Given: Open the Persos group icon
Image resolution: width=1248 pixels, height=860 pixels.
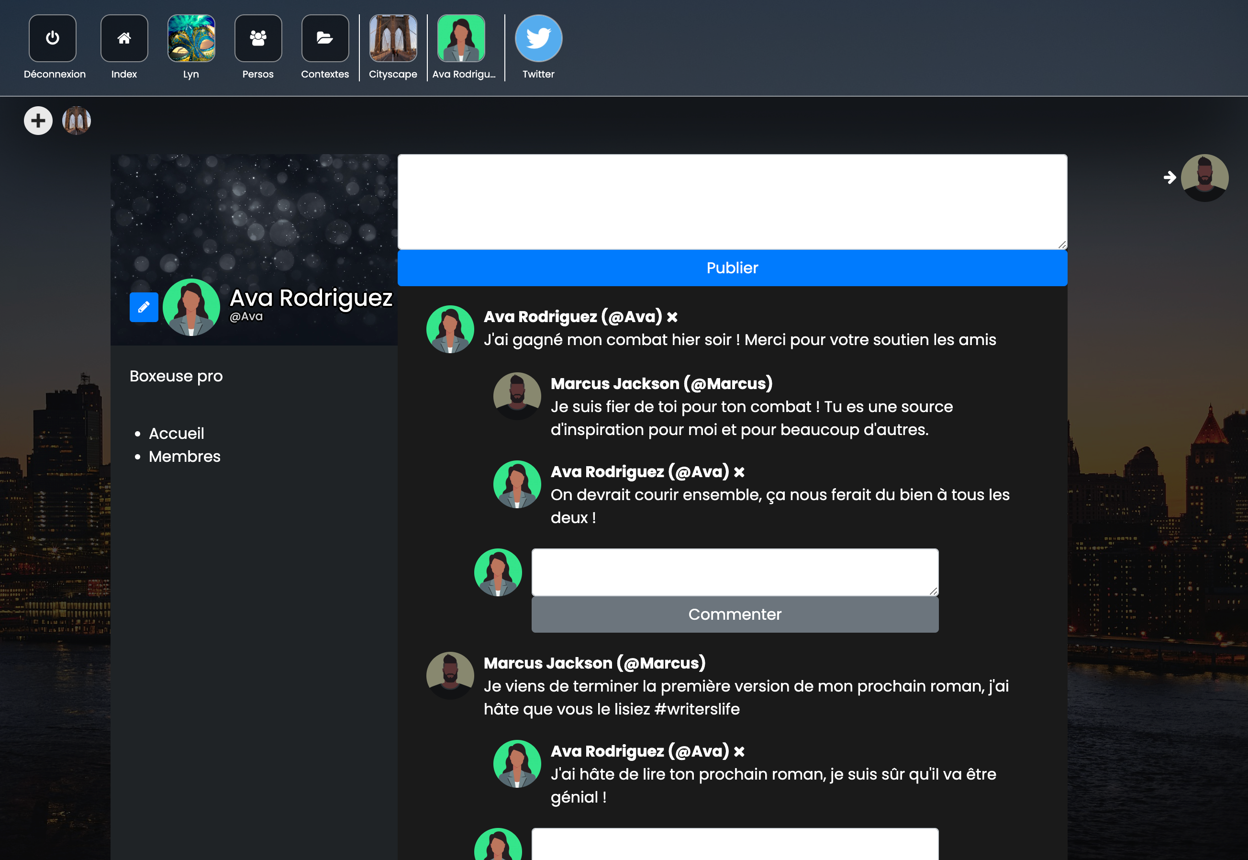Looking at the screenshot, I should (258, 38).
